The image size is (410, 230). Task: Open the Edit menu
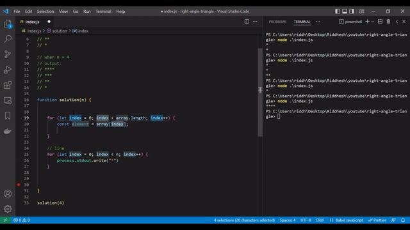28,11
